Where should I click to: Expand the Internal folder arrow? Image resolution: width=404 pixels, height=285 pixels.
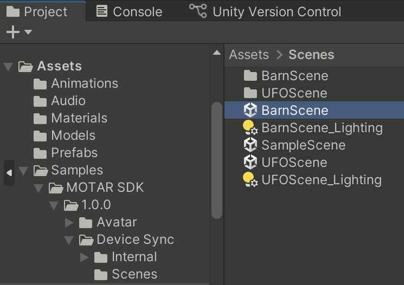pyautogui.click(x=84, y=257)
